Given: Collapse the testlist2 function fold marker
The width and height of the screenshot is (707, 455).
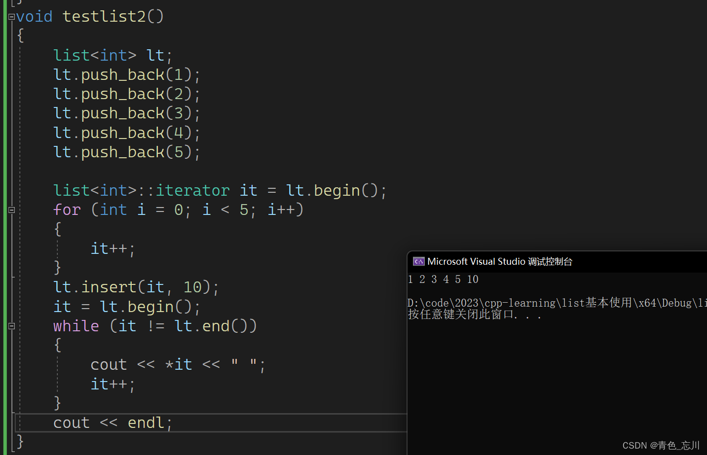Looking at the screenshot, I should point(11,17).
